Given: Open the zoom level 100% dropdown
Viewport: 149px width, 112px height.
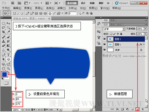Looking at the screenshot, I should (x=41, y=3).
